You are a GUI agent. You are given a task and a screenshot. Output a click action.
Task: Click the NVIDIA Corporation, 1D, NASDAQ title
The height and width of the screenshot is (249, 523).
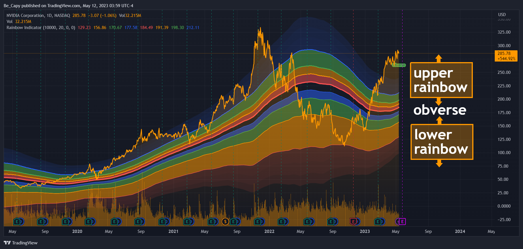tap(38, 16)
